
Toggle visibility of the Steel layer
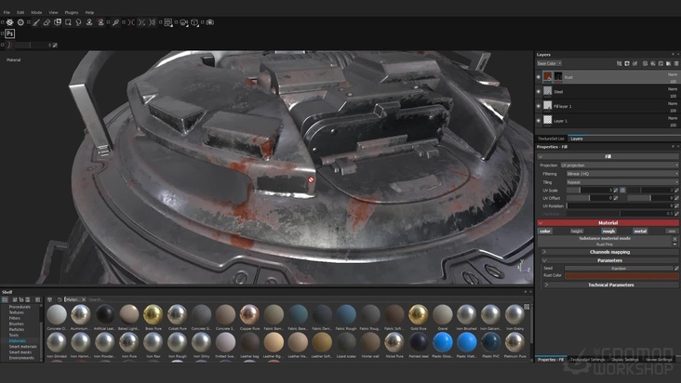click(x=539, y=91)
